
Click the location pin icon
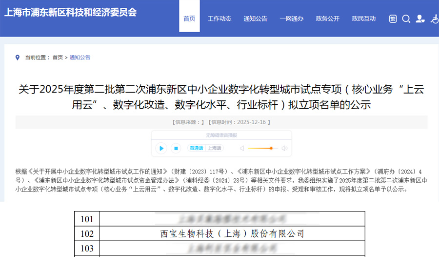click(18, 57)
